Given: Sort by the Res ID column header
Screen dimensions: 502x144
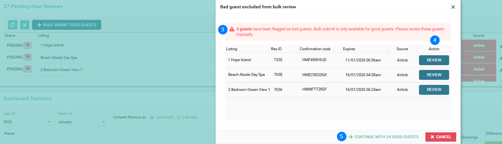Looking at the screenshot, I should point(276,49).
